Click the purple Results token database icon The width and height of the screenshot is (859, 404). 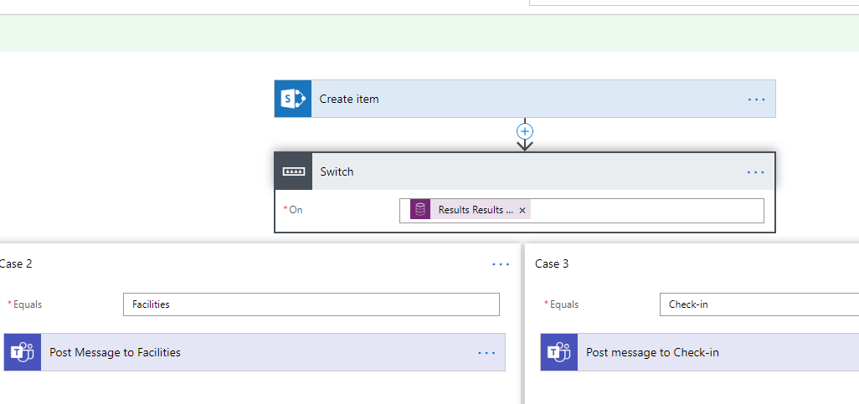[420, 210]
